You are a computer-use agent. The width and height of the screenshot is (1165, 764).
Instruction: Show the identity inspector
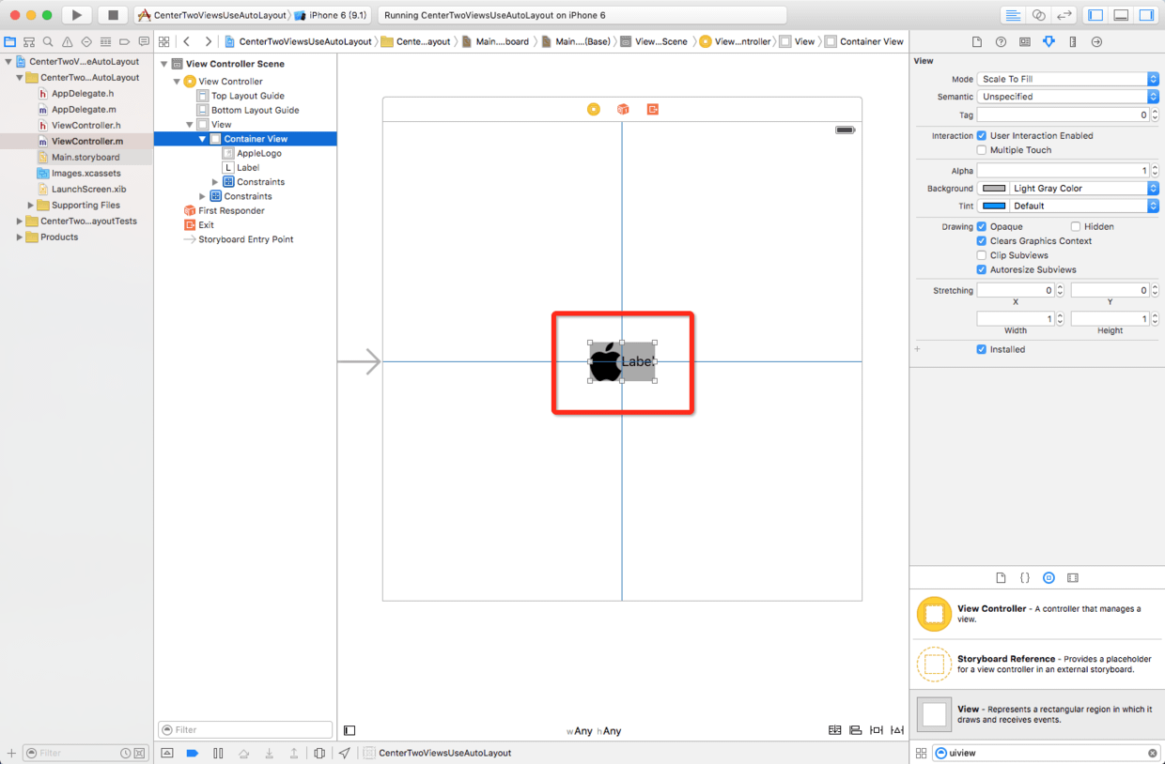tap(1024, 42)
